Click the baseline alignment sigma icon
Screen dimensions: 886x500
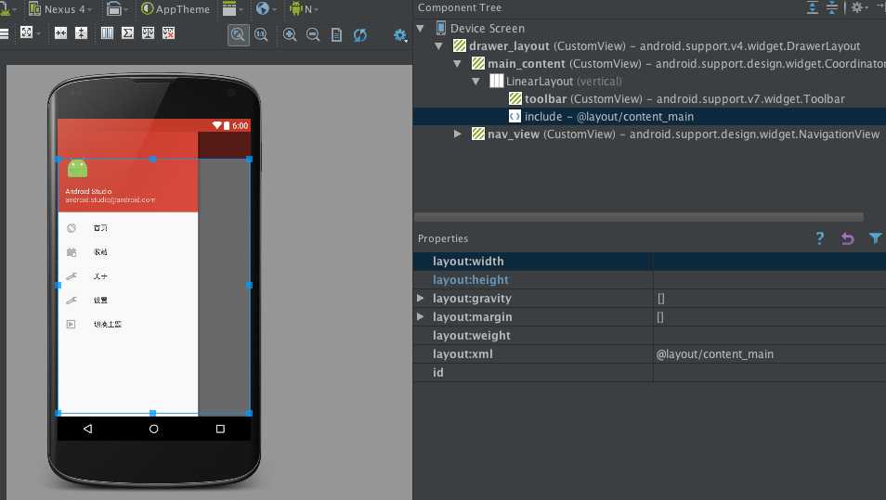[x=128, y=33]
